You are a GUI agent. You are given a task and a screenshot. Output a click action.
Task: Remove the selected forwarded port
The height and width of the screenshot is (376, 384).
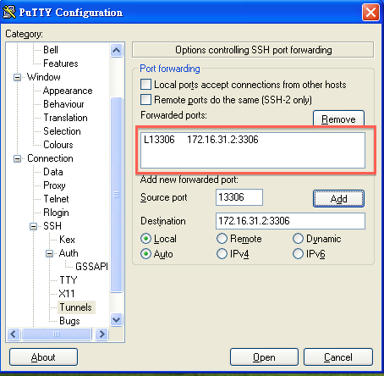point(338,119)
